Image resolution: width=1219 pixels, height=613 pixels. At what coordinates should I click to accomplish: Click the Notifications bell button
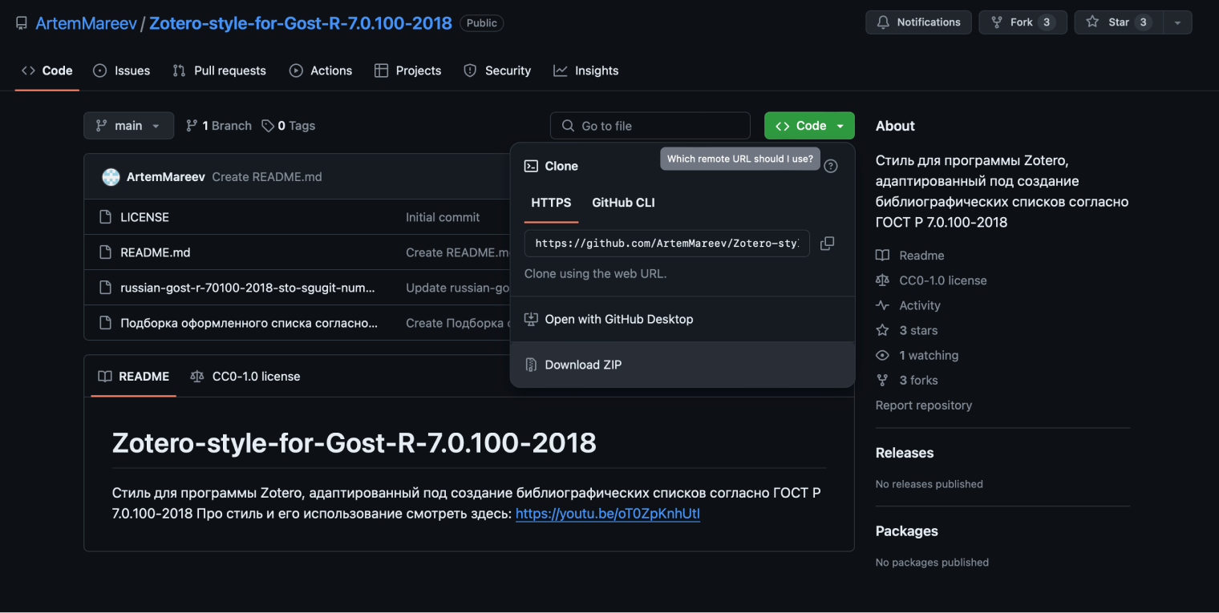point(918,22)
